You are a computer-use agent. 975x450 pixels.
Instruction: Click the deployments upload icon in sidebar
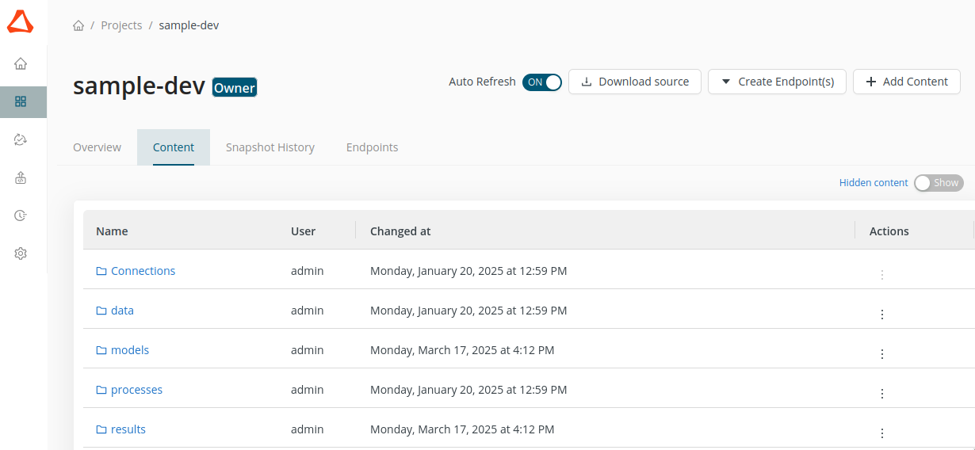21,177
